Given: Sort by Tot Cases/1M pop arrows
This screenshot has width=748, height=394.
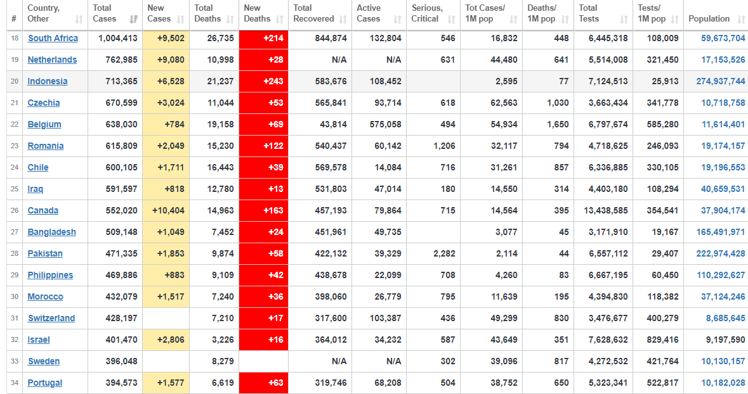Looking at the screenshot, I should click(x=513, y=20).
